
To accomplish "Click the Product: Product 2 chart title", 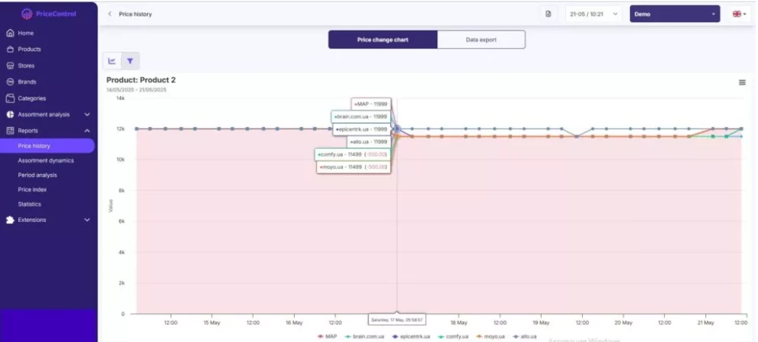I will pyautogui.click(x=141, y=80).
